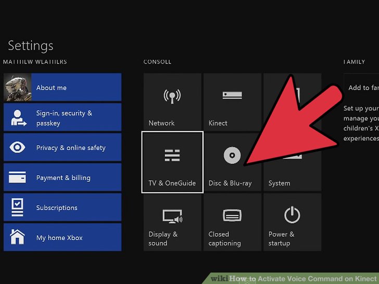
Task: Open the About me profile tile
Action: pos(62,87)
